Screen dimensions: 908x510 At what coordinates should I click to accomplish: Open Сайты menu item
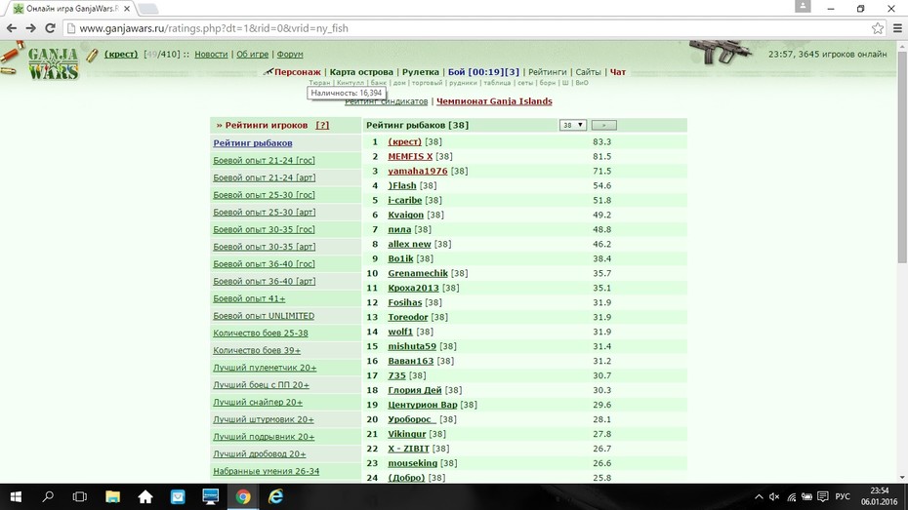589,72
